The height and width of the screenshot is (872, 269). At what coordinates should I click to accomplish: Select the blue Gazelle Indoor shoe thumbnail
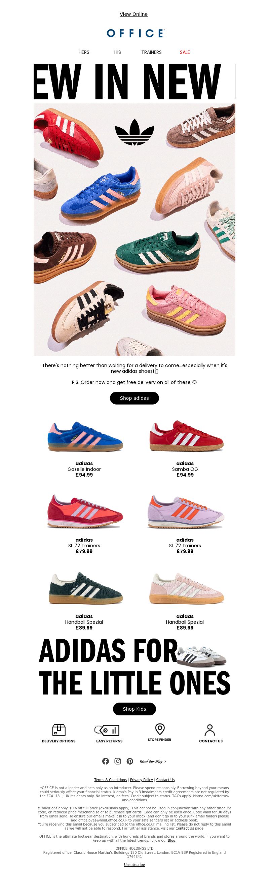[x=85, y=437]
